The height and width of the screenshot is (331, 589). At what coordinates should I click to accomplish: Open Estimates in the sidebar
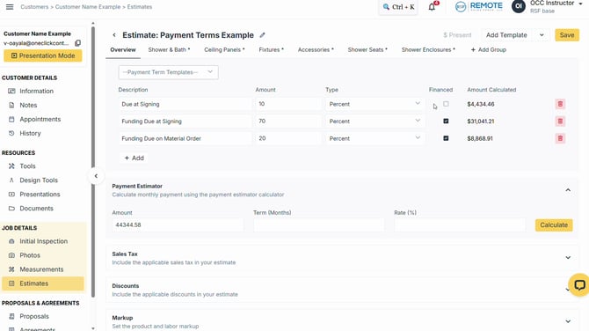click(x=43, y=283)
